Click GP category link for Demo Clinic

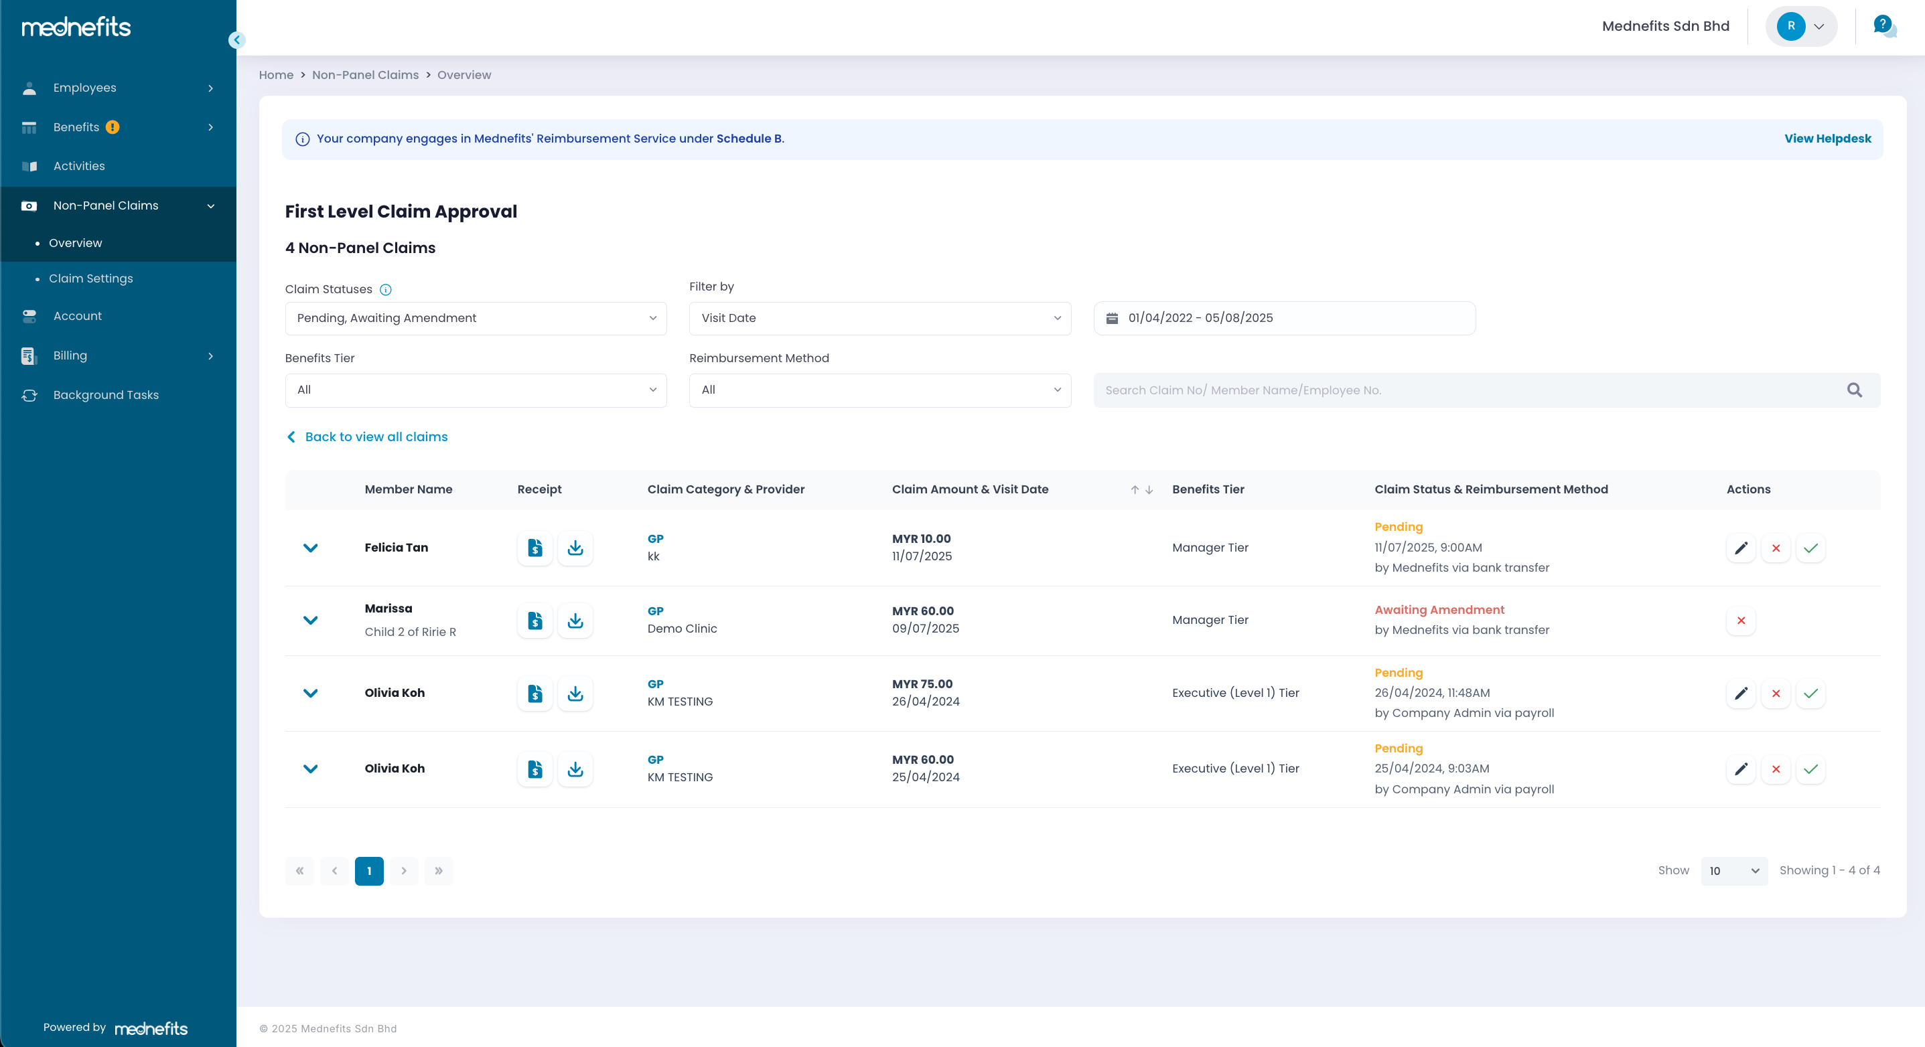pyautogui.click(x=655, y=611)
